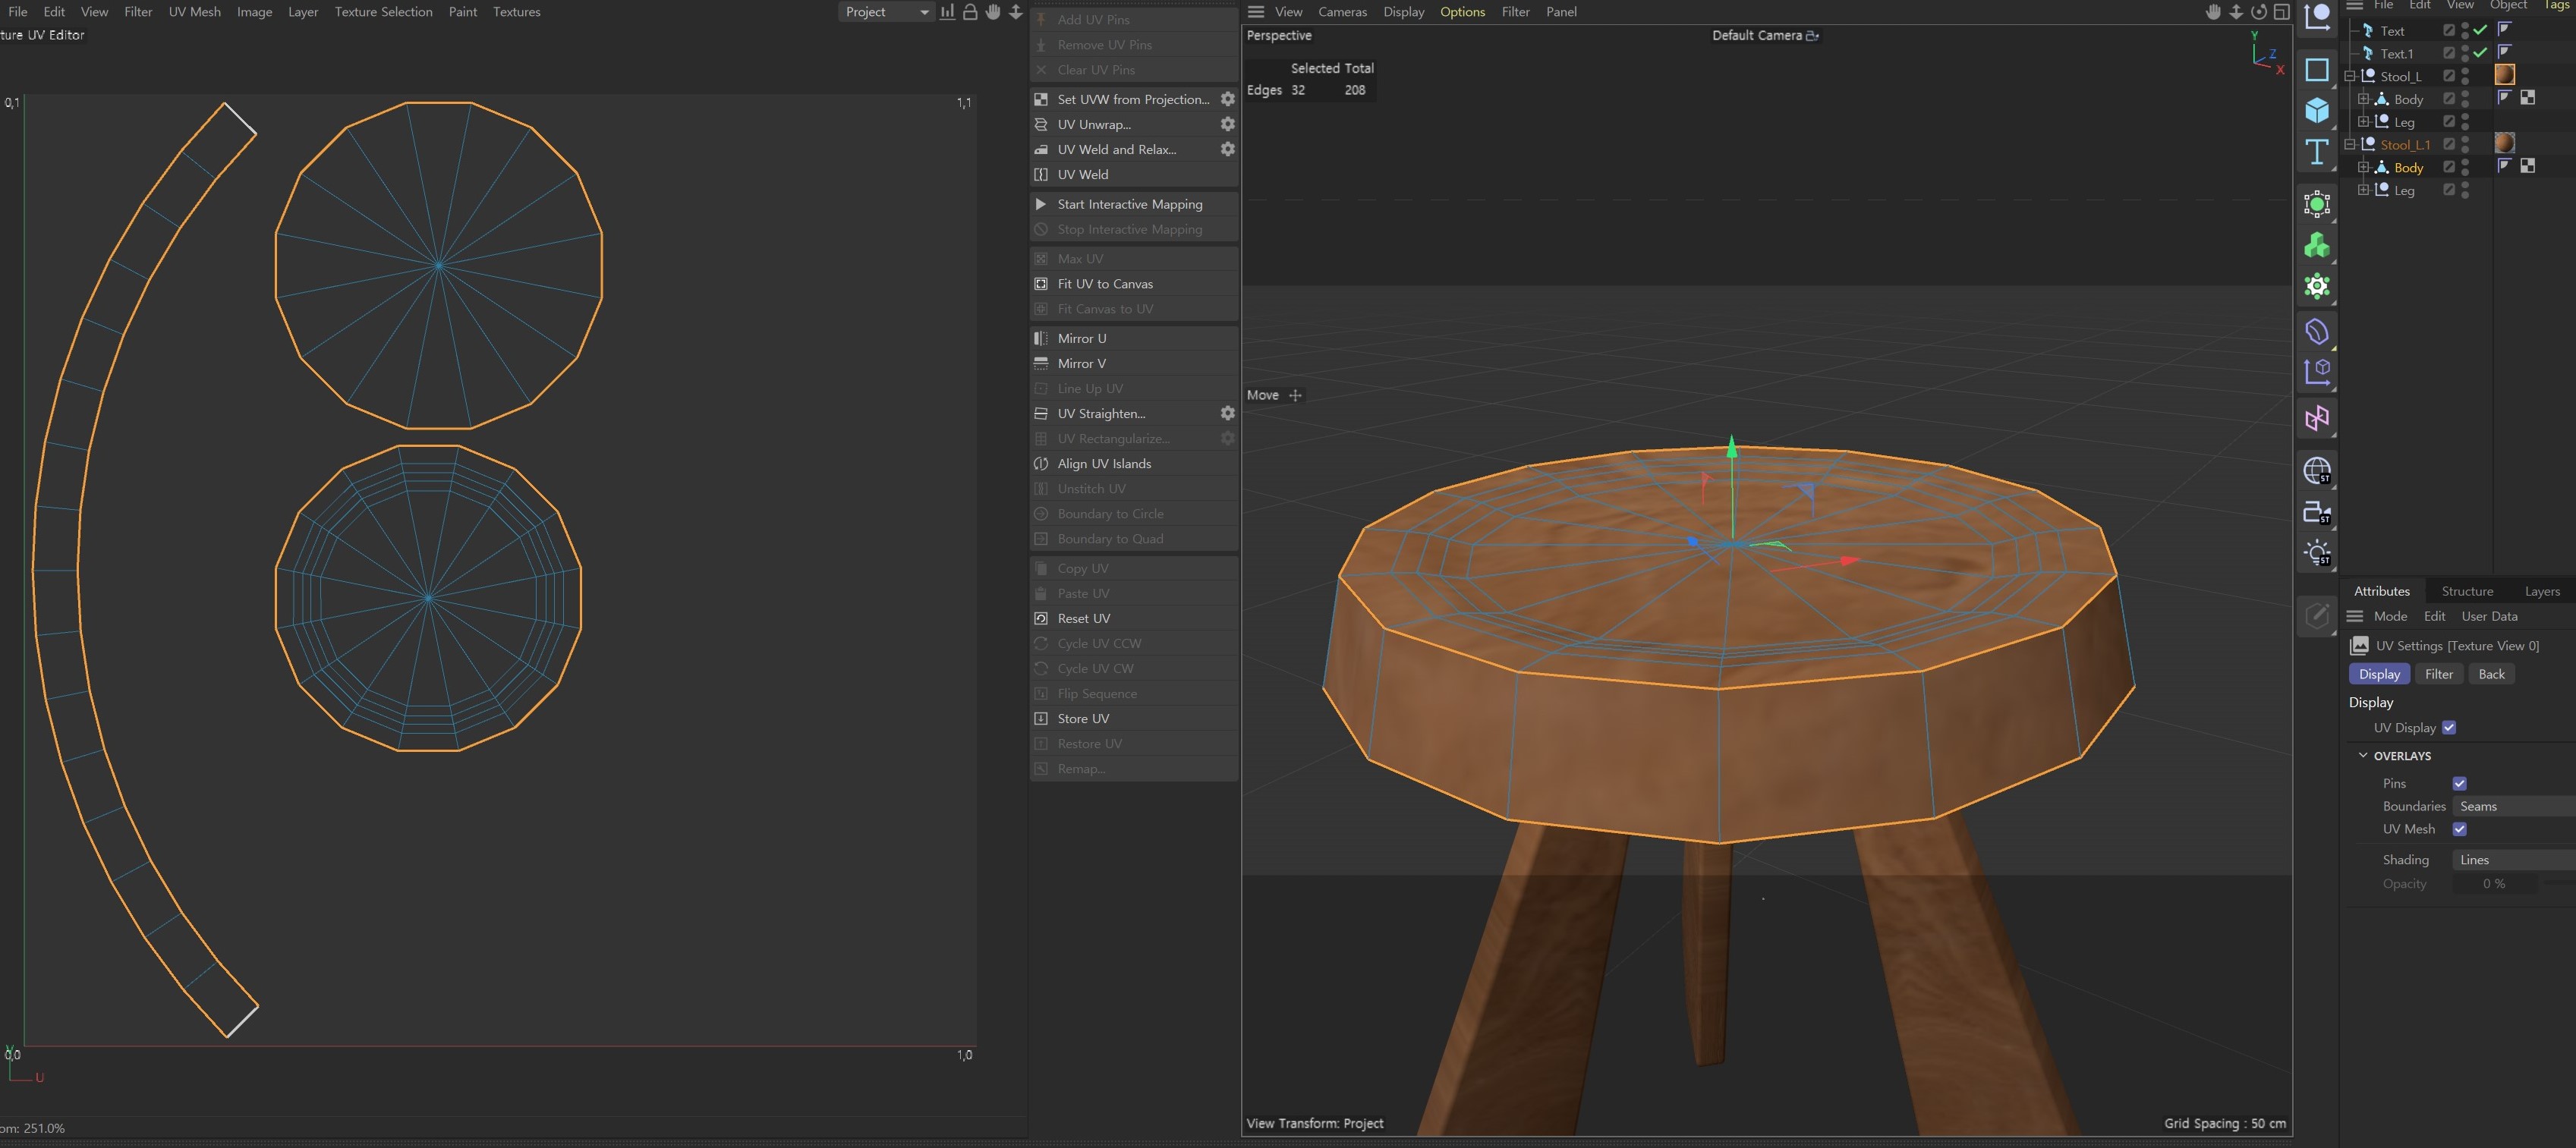Add a camera using the camera icon

2316,512
